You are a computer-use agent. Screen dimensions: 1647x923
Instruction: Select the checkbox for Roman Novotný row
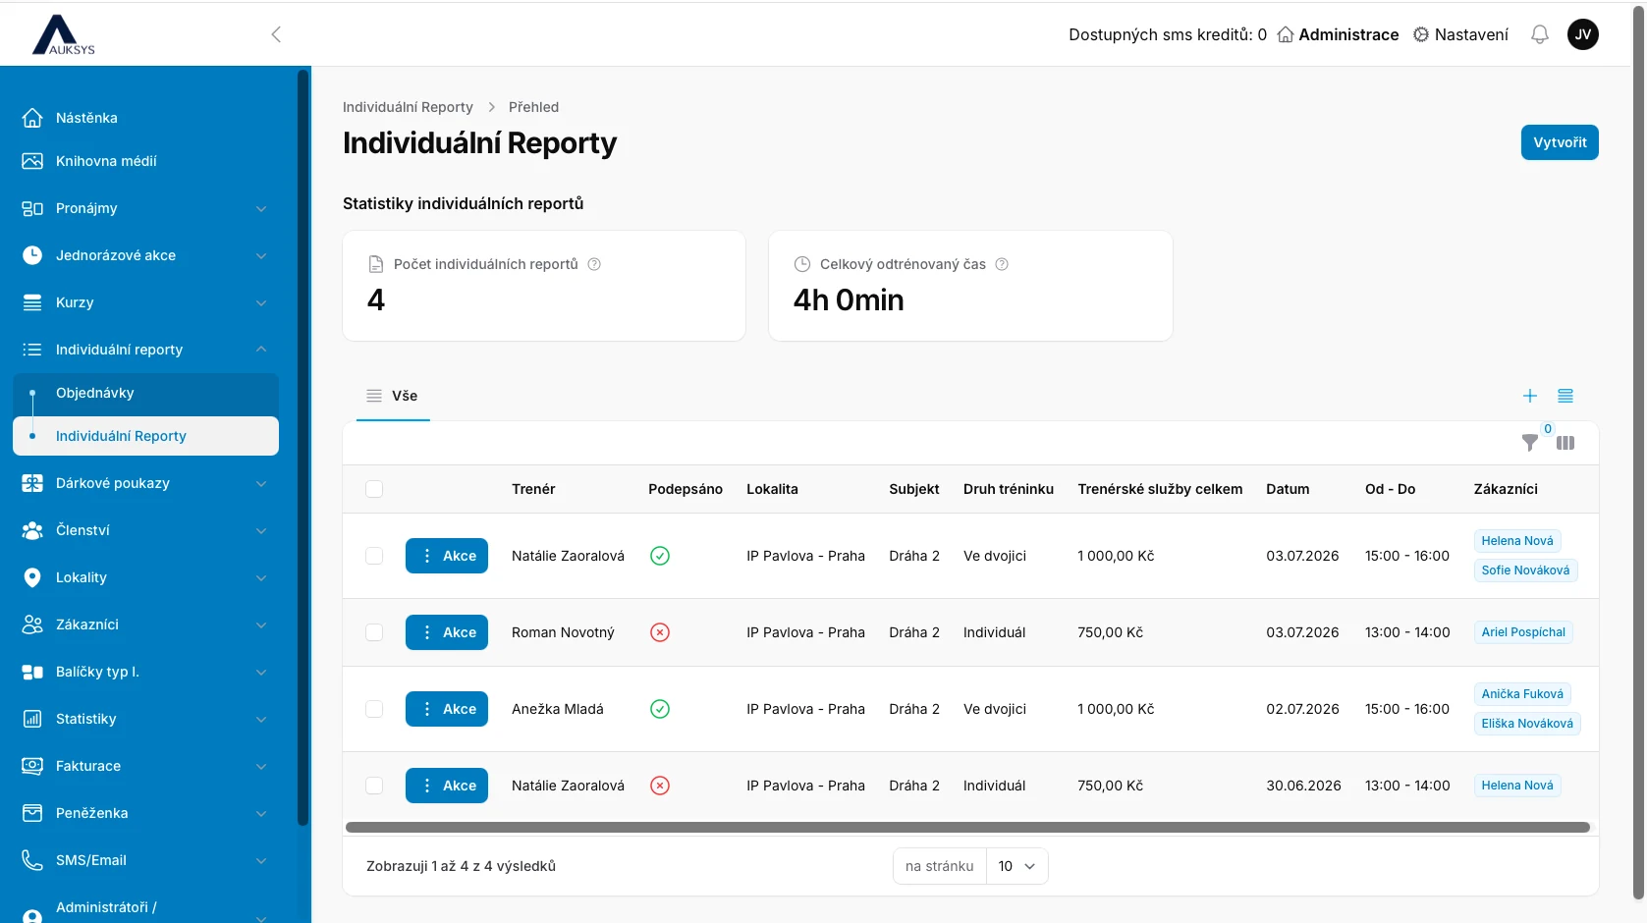pos(374,632)
